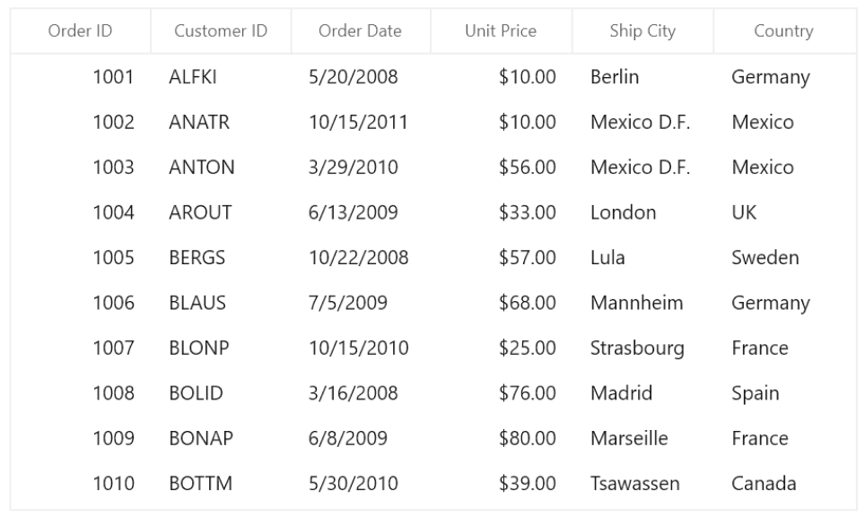Click the ALFKI customer cell

193,77
